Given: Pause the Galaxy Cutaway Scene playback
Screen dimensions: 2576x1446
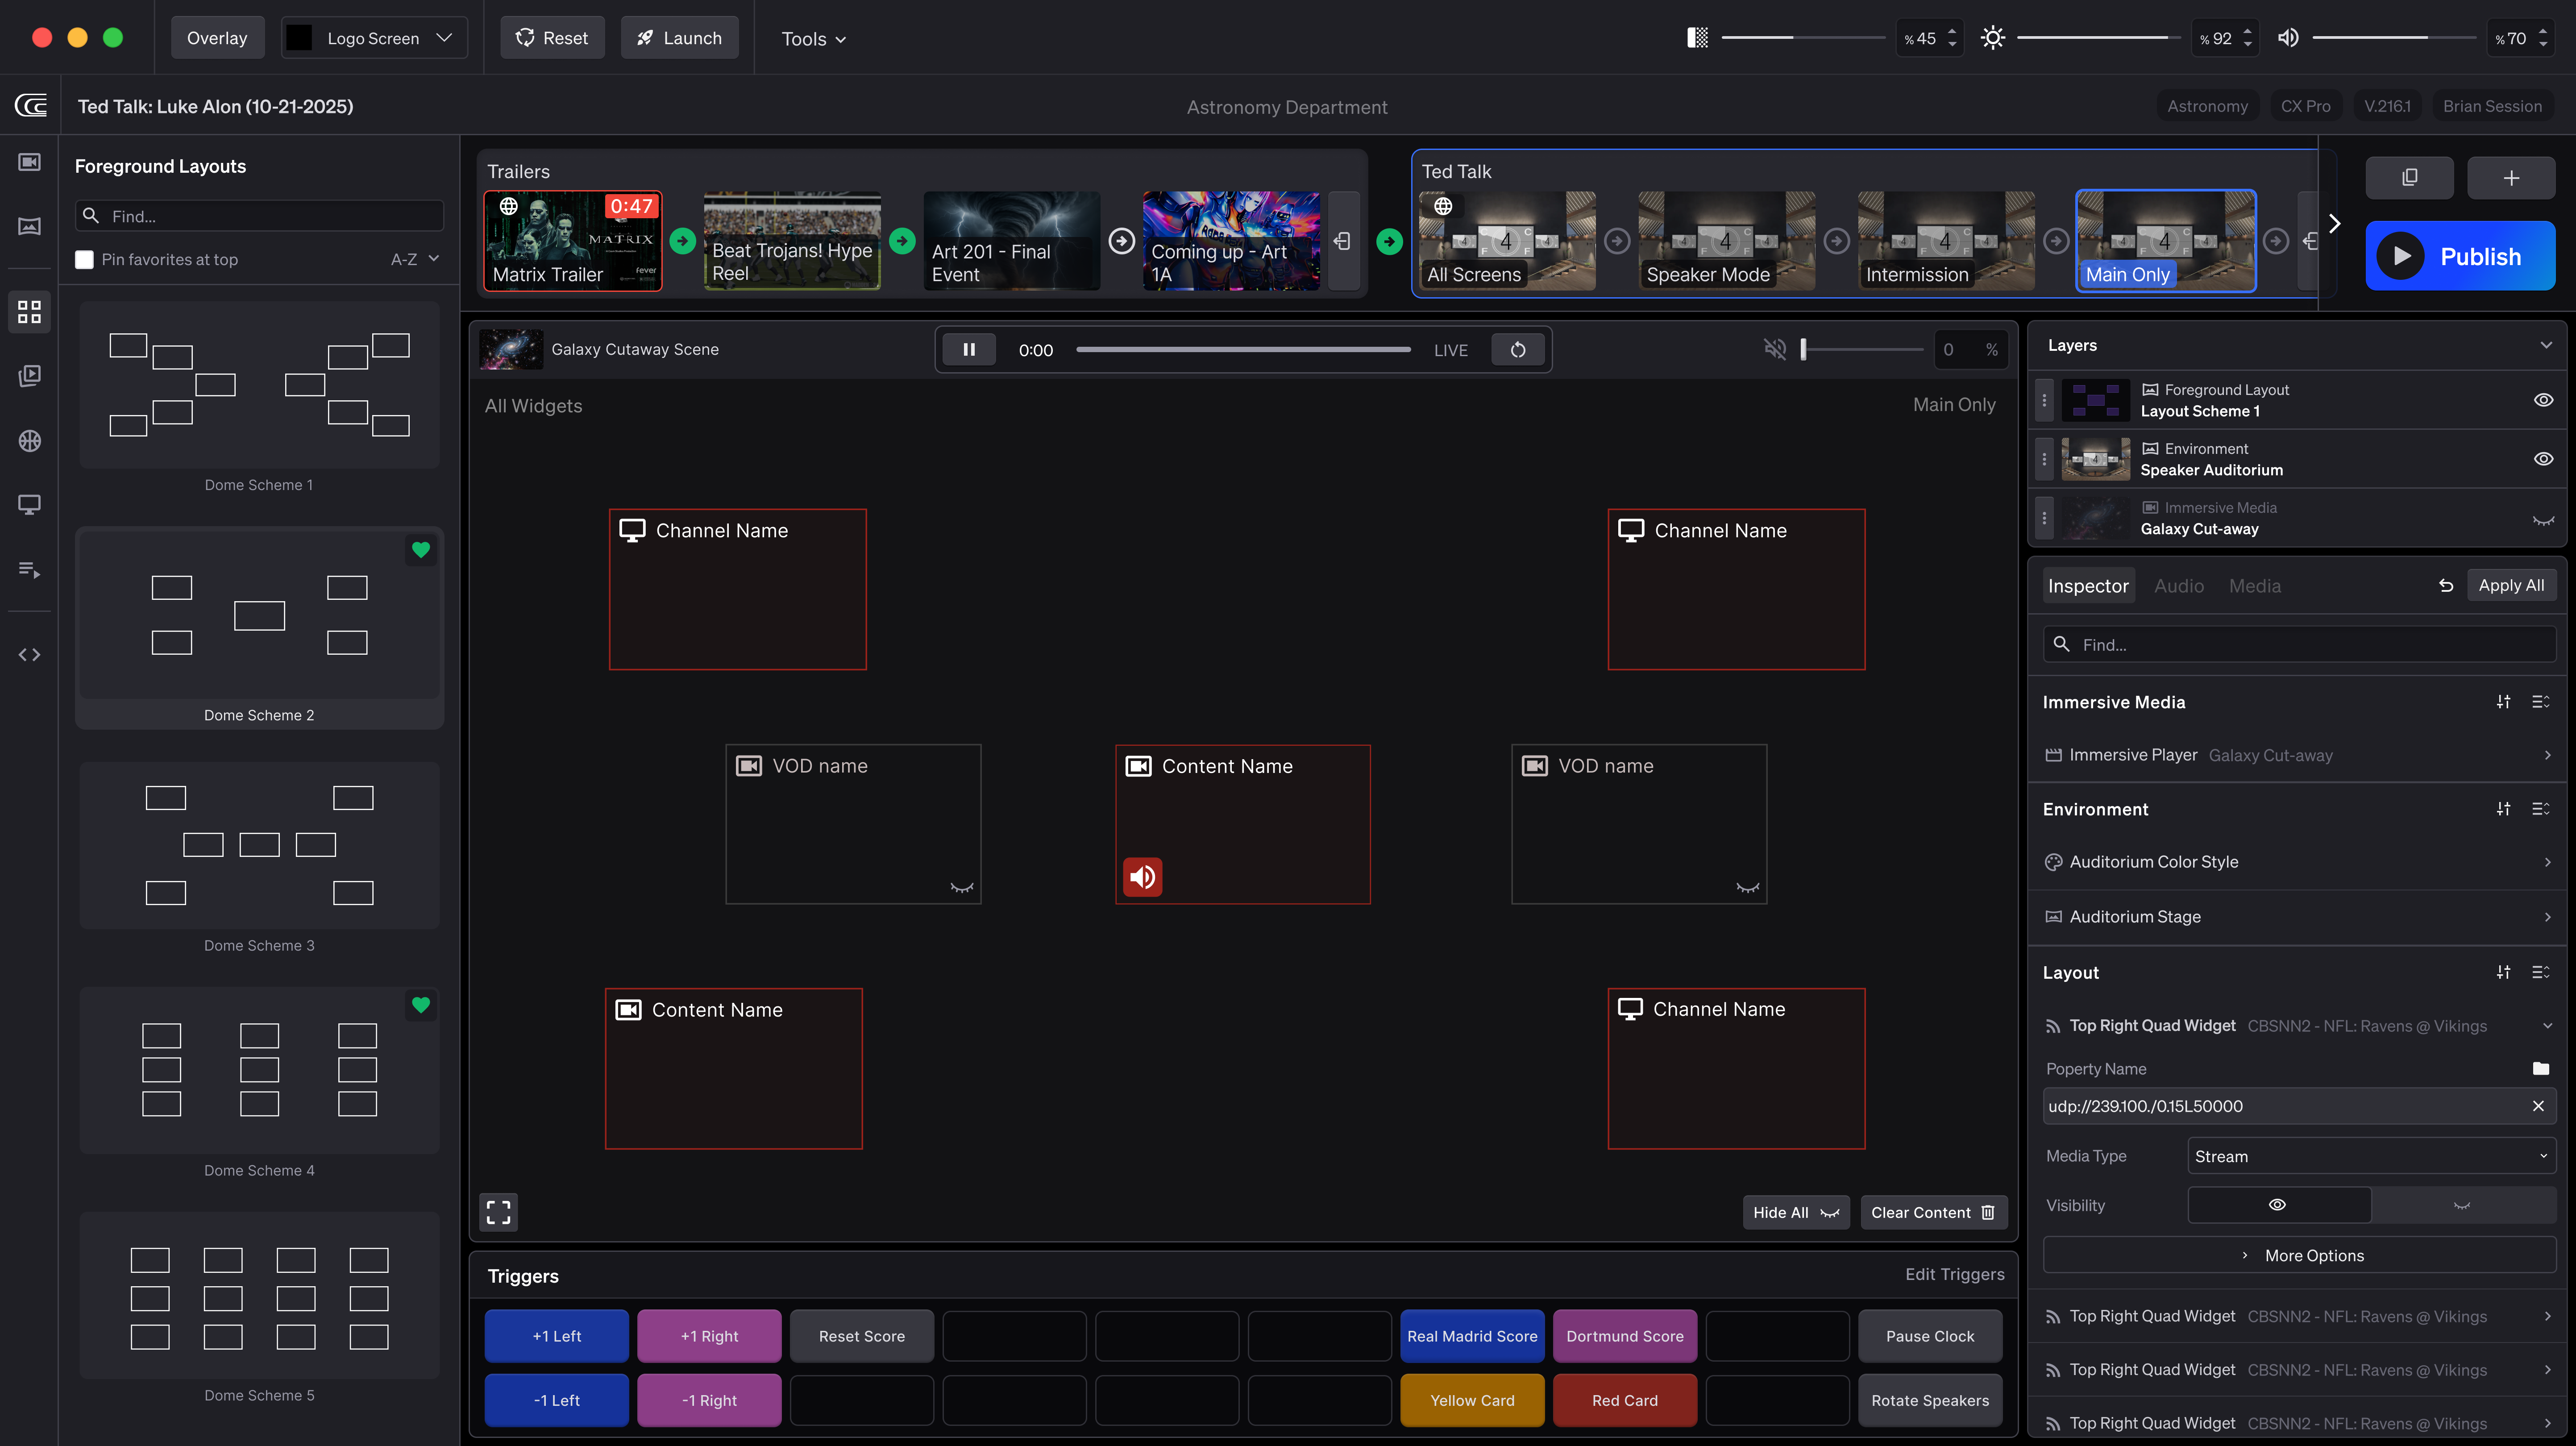Looking at the screenshot, I should (x=968, y=349).
